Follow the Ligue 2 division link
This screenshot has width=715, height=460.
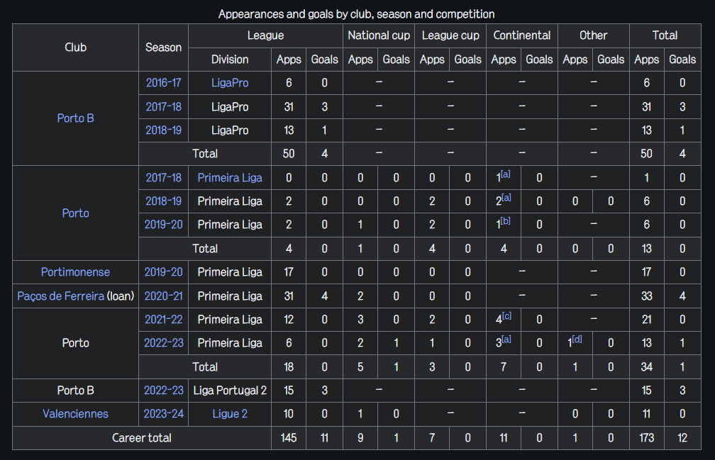coord(230,414)
